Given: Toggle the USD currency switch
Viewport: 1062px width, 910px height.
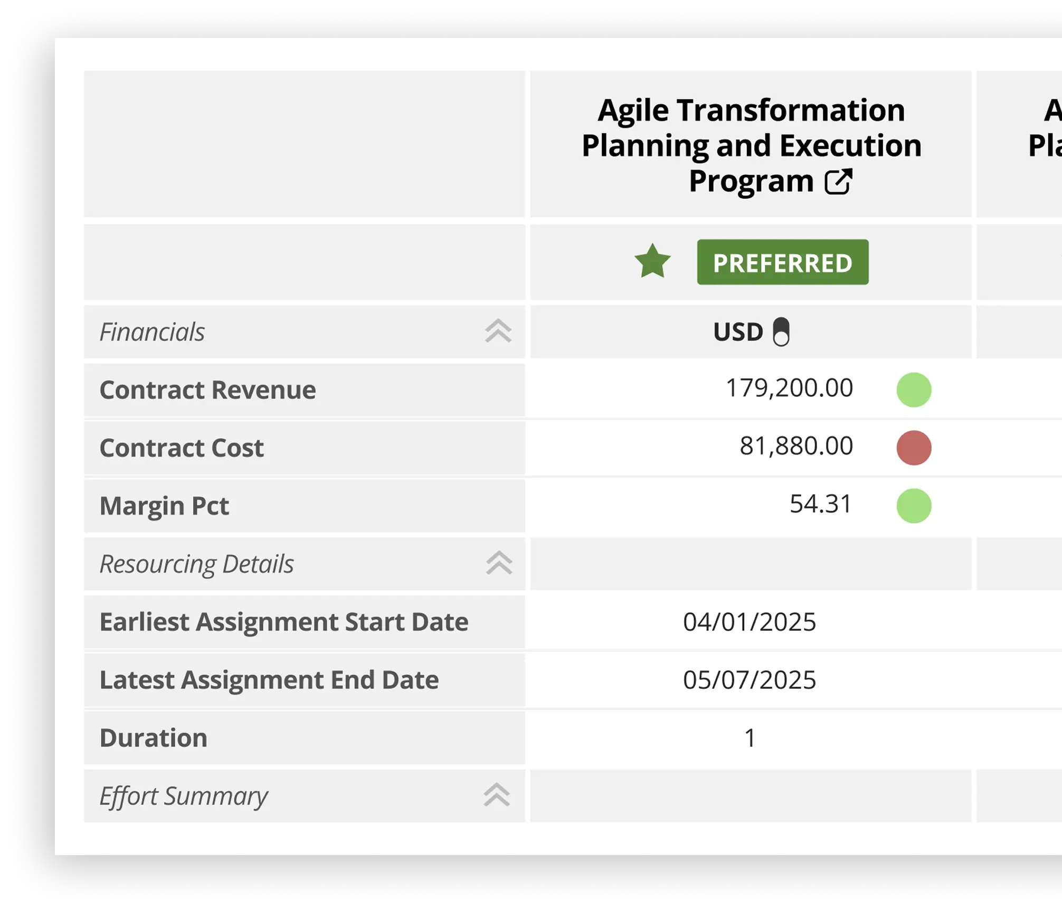Looking at the screenshot, I should coord(781,332).
